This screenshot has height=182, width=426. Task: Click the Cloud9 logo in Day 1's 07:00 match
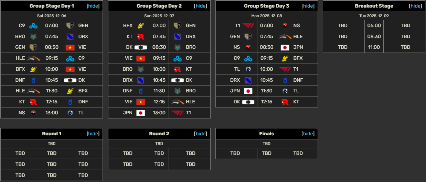tap(33, 25)
